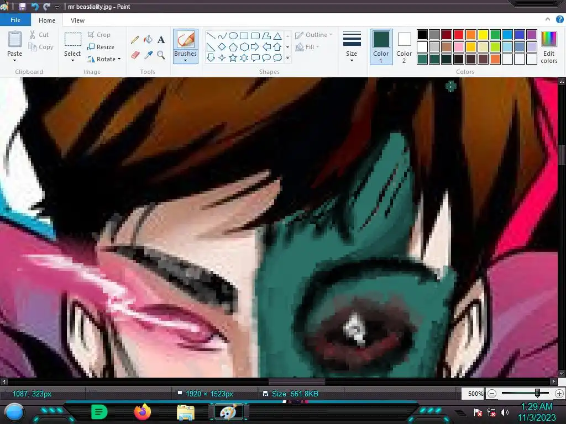Image resolution: width=566 pixels, height=424 pixels.
Task: Select the Magnifier tool
Action: coord(161,55)
